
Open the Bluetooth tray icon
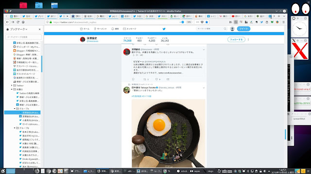tap(248, 171)
